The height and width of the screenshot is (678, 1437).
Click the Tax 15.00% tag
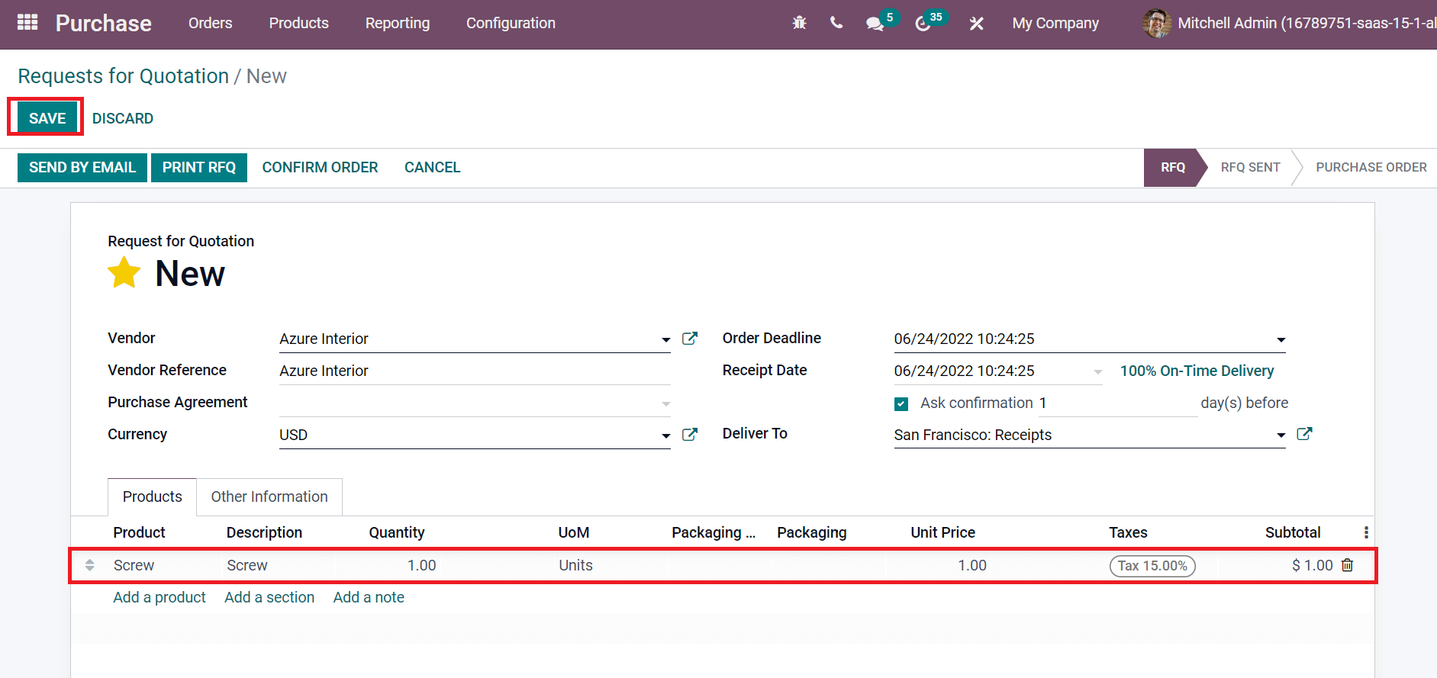point(1152,566)
